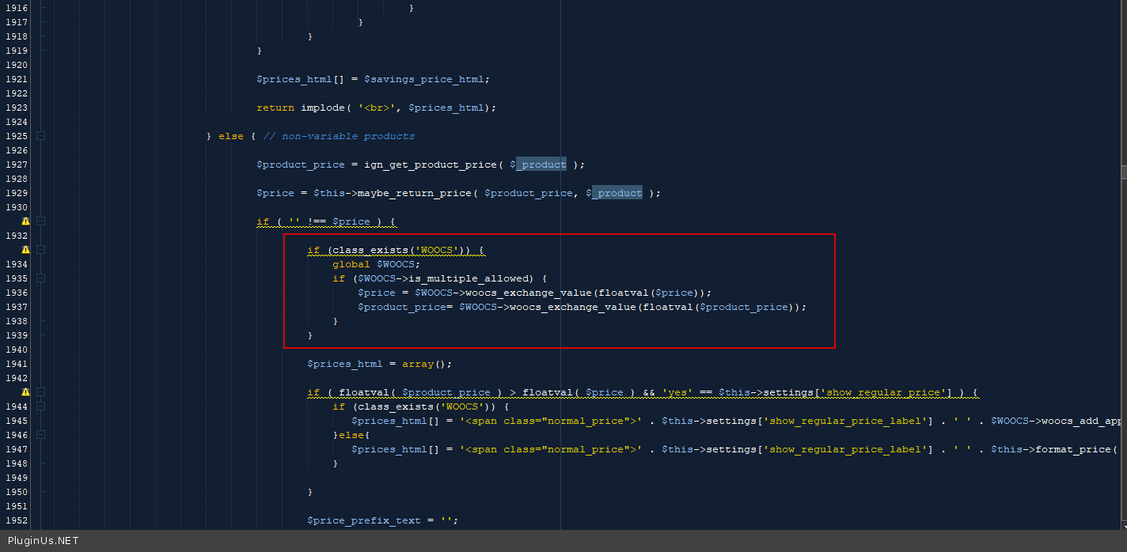
Task: Collapse the class_exists fold above line 1934
Action: pos(41,250)
